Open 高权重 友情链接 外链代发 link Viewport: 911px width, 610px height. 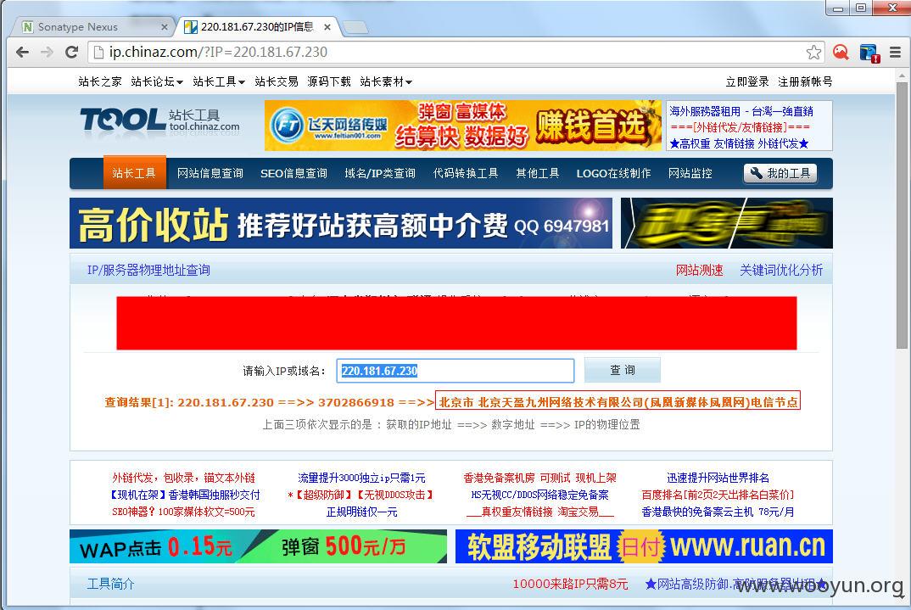click(x=739, y=143)
